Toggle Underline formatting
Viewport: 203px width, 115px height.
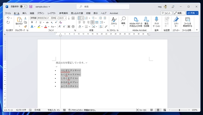click(x=40, y=22)
